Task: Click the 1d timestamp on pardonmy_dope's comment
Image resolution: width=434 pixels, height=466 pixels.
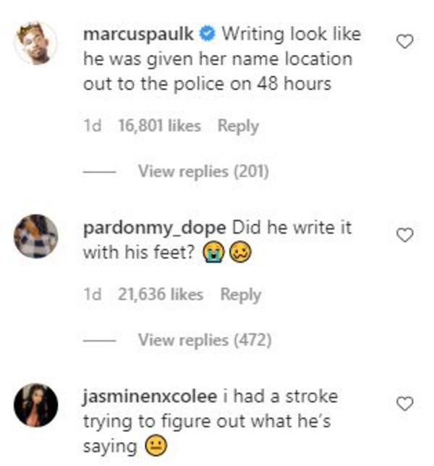Action: [x=93, y=295]
